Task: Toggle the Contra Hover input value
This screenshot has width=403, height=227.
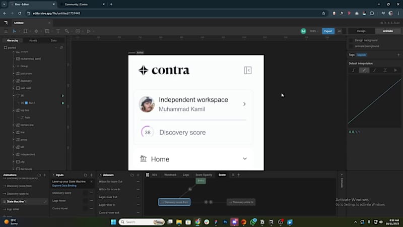Action: pyautogui.click(x=85, y=208)
